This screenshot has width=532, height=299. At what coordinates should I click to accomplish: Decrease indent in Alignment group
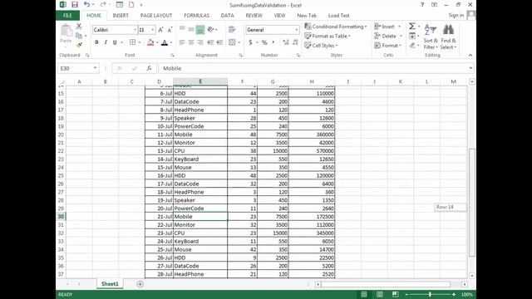coord(210,42)
